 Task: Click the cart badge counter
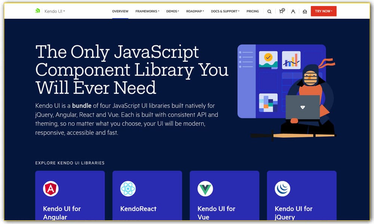(x=283, y=9)
